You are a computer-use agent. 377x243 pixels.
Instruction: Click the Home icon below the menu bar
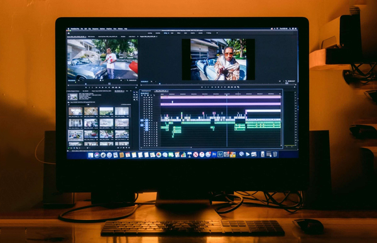pos(69,33)
